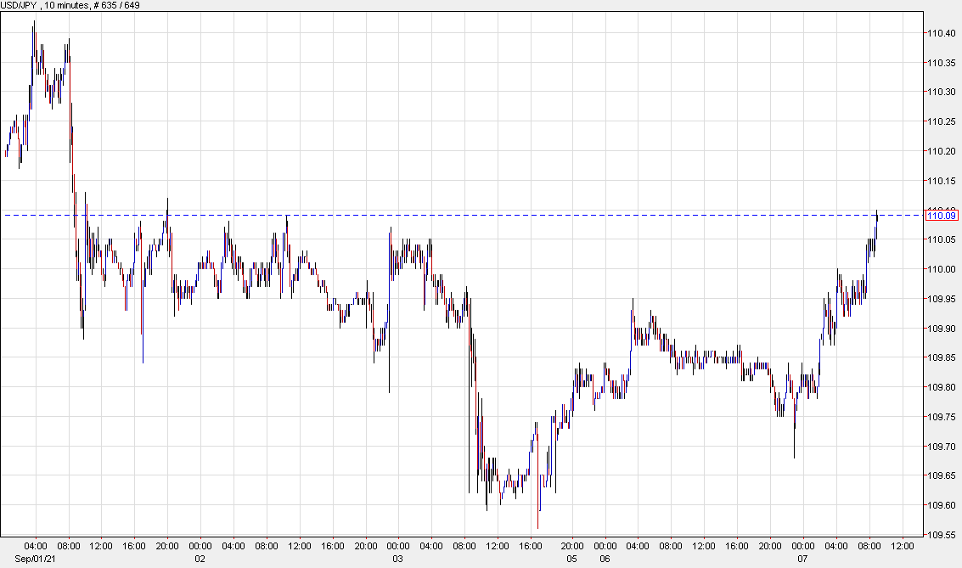Click the highlighted 110.09 price tag
This screenshot has height=568, width=962.
(941, 216)
